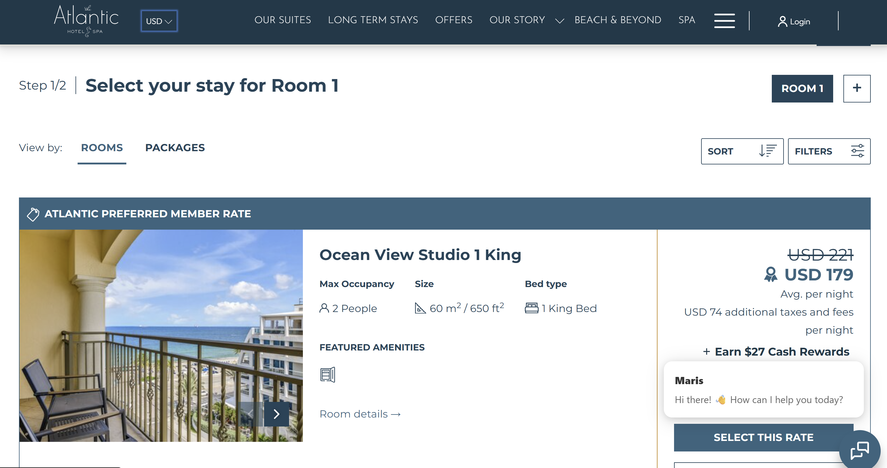887x468 pixels.
Task: Open Room details link
Action: click(360, 414)
